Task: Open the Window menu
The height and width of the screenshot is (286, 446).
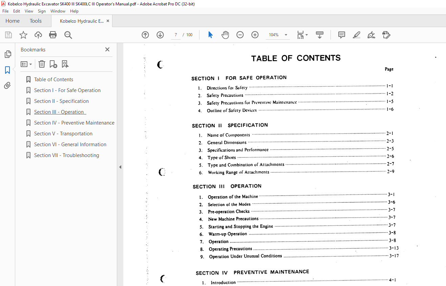Action: (x=58, y=11)
